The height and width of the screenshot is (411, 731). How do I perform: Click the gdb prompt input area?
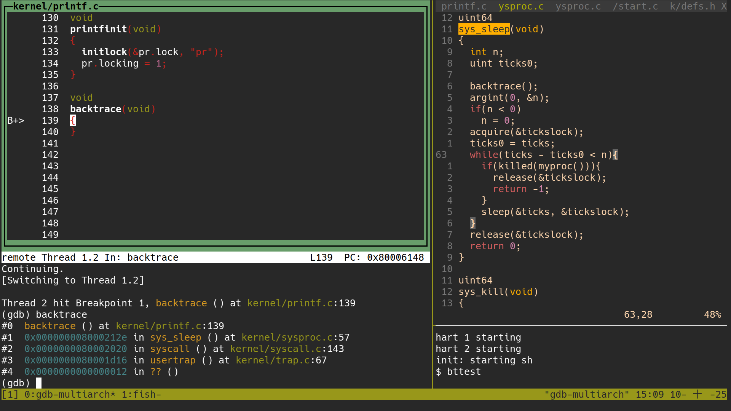click(x=38, y=383)
